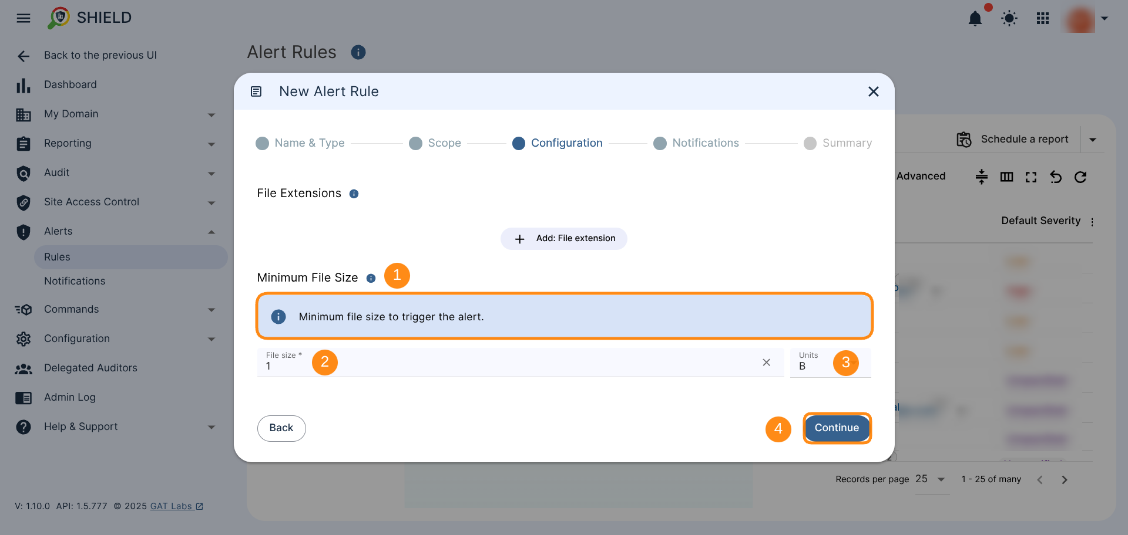Viewport: 1128px width, 535px height.
Task: Click the Back button
Action: click(281, 428)
